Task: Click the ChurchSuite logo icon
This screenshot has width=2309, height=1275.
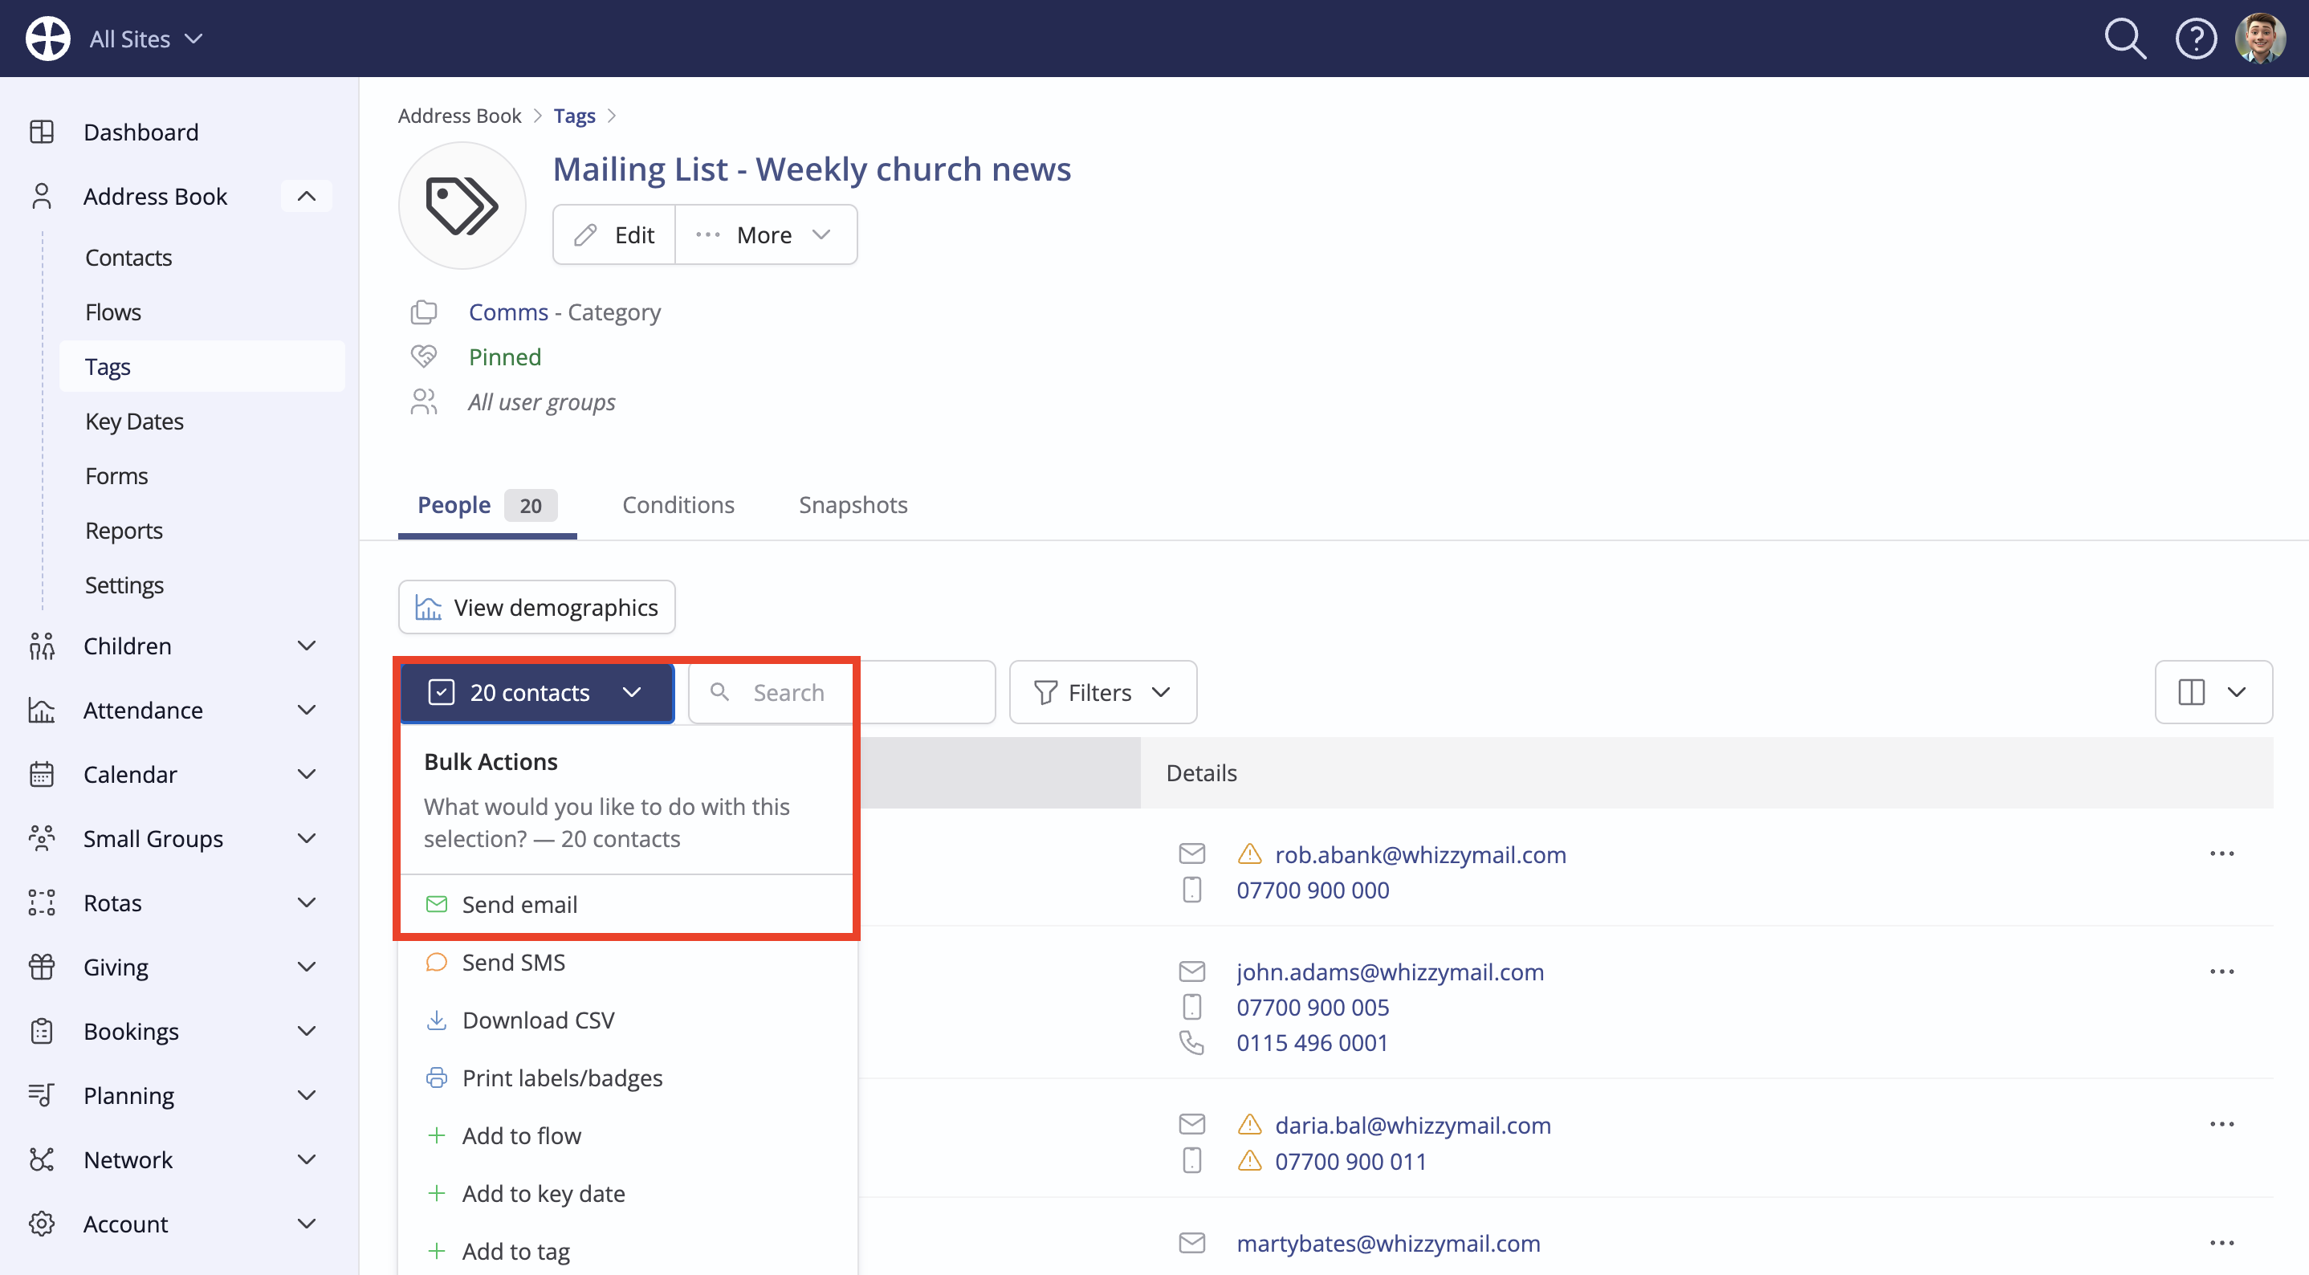Action: tap(47, 39)
